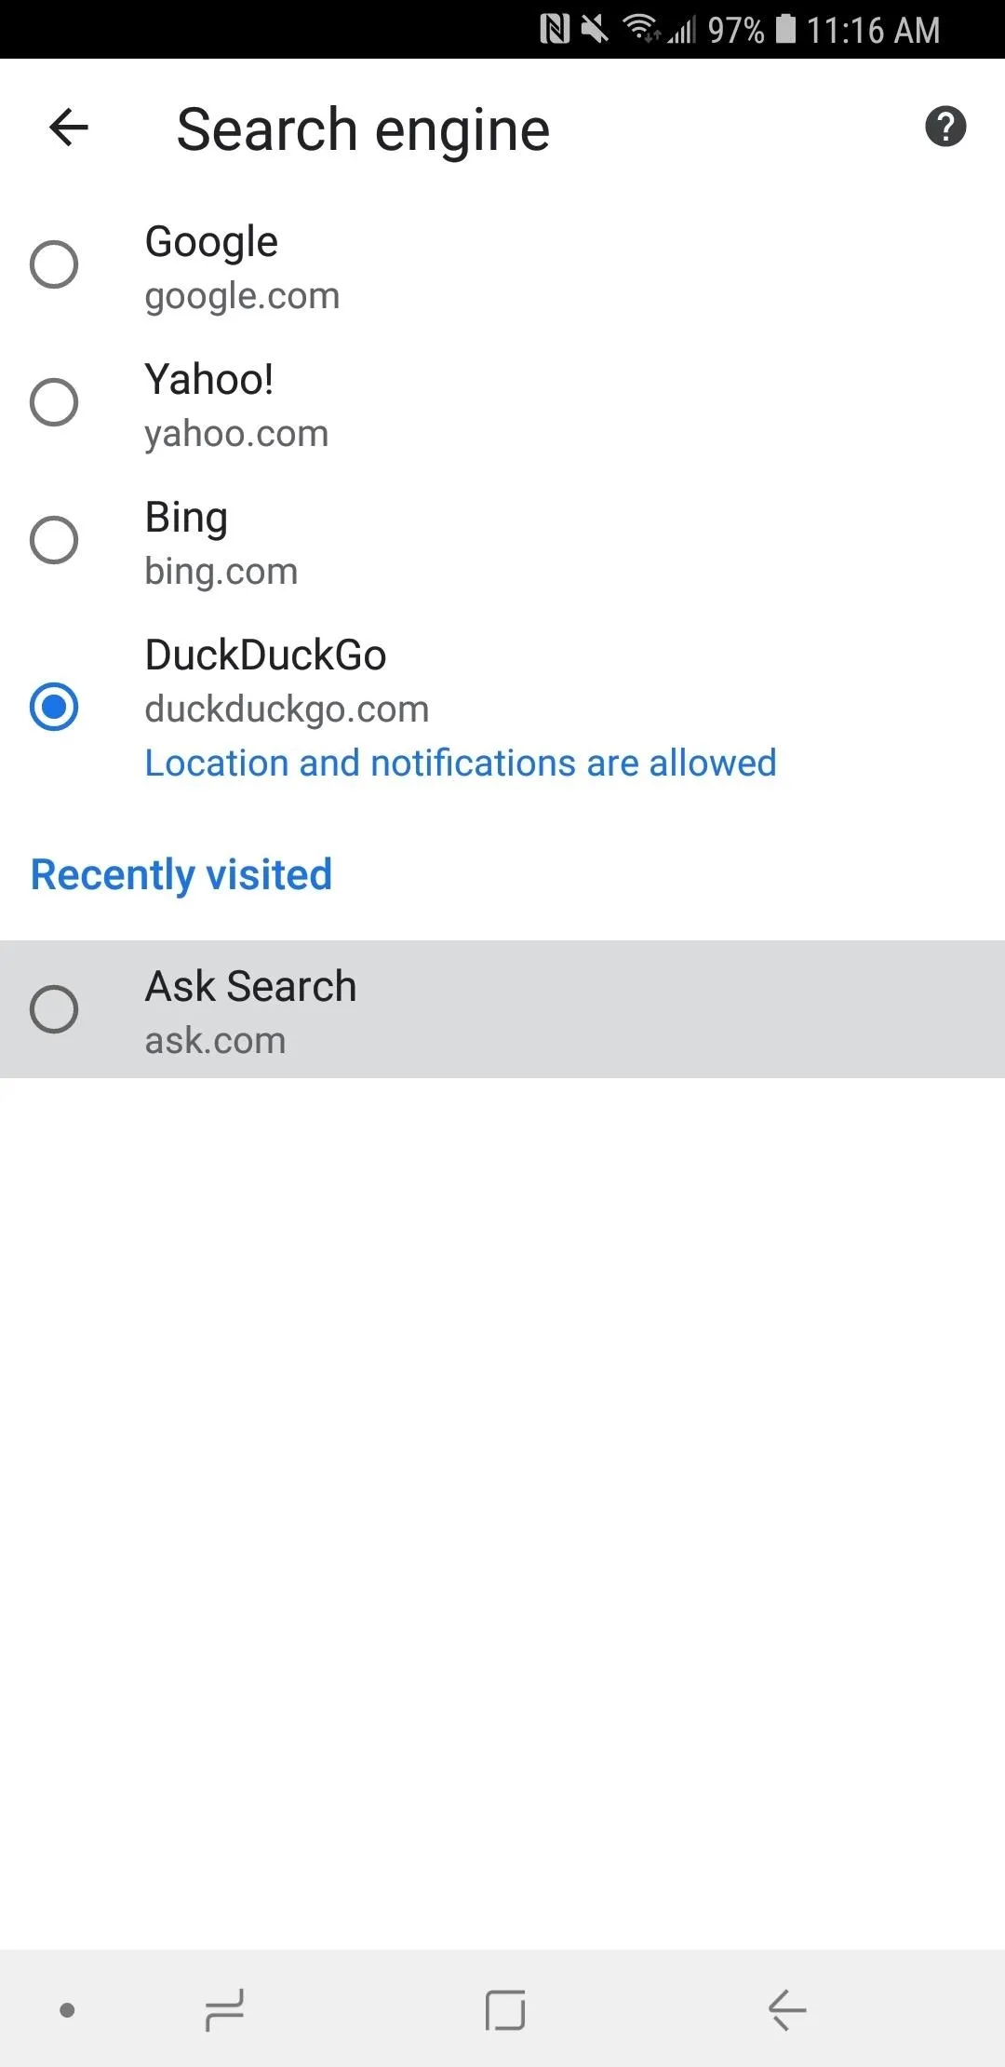Tap the yahoo.com list entry text
The height and width of the screenshot is (2067, 1005).
236,434
